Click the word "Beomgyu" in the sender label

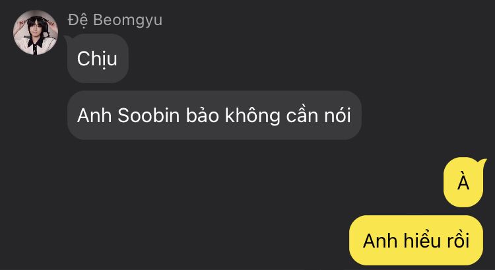[x=127, y=21]
